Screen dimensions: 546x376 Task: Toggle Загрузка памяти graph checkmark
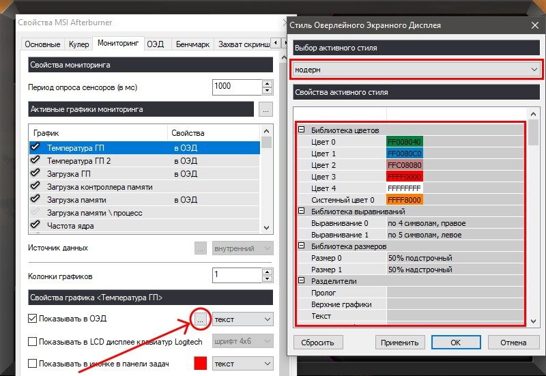(35, 199)
